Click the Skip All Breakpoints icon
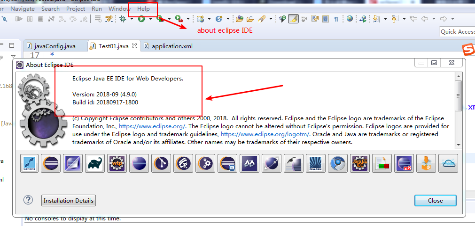Screen dimensions: 475x226 (x=5, y=19)
